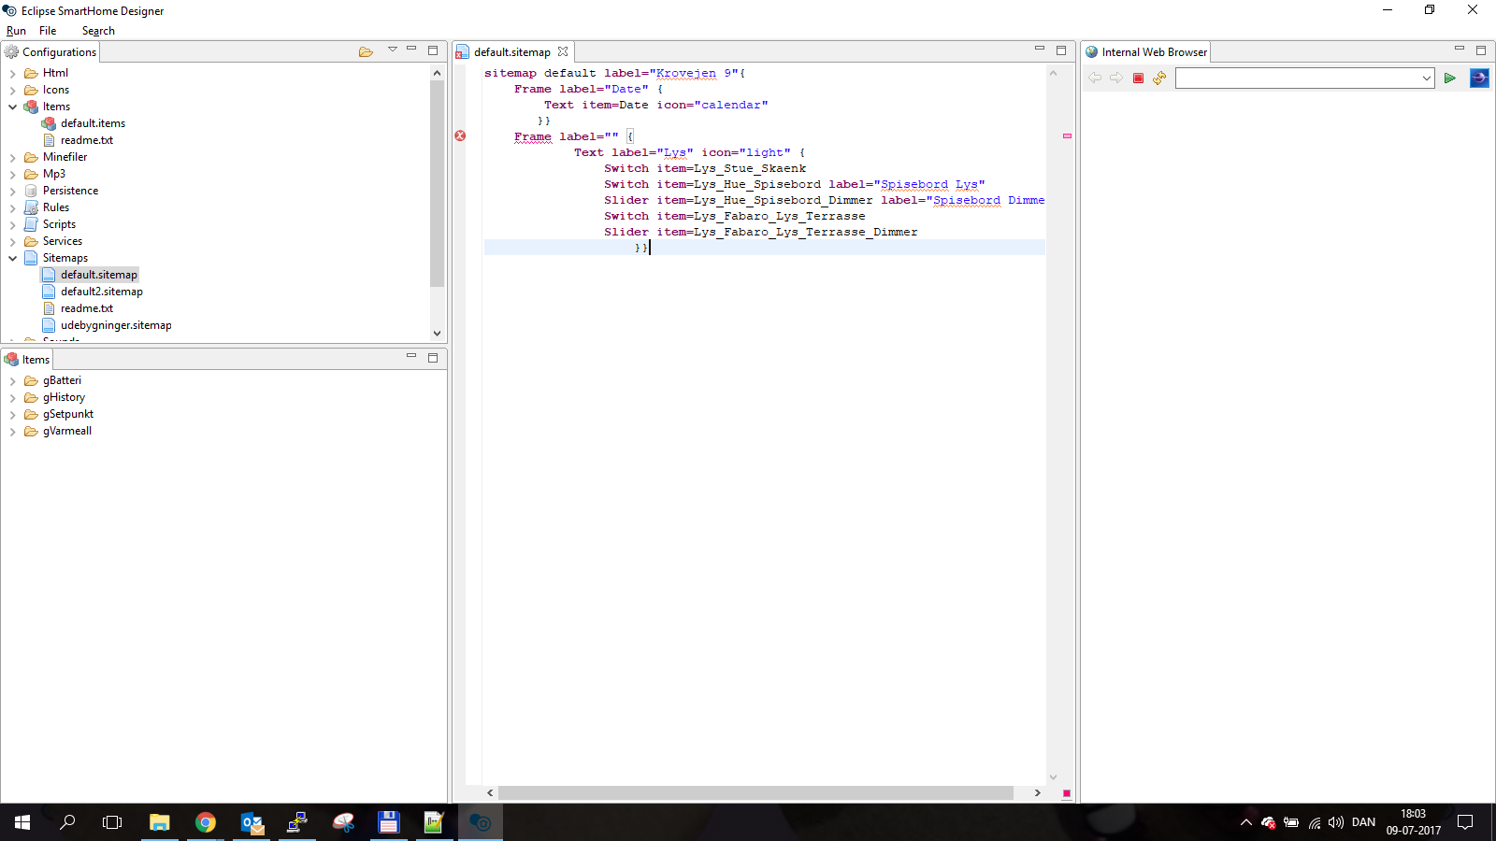1496x841 pixels.
Task: Open the Search menu
Action: (x=98, y=31)
